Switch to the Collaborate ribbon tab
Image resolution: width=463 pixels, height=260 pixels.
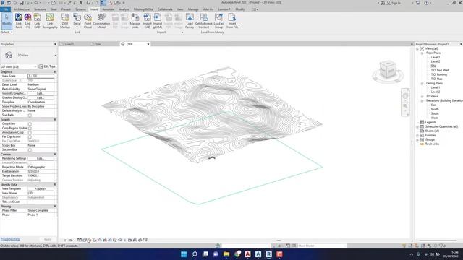pyautogui.click(x=165, y=9)
